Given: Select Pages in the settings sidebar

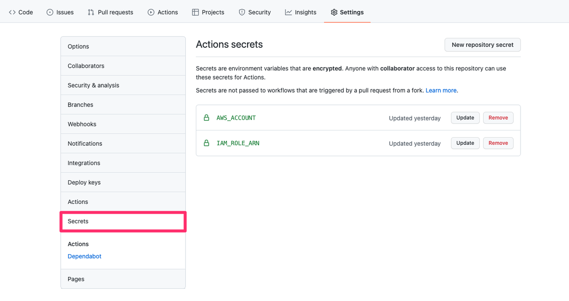Looking at the screenshot, I should pos(75,279).
